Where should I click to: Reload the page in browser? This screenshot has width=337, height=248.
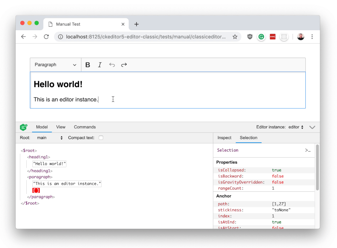46,37
